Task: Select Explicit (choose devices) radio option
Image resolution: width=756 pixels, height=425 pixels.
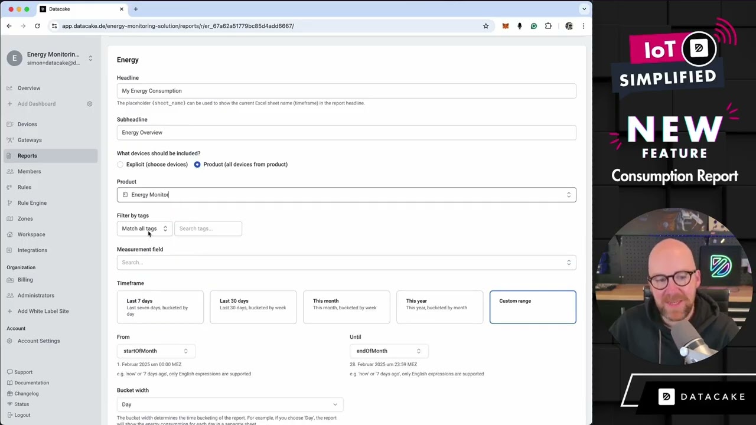Action: tap(120, 165)
